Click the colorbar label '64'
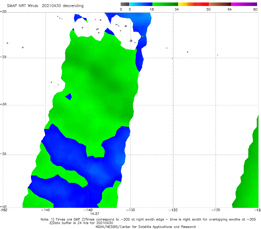Screen dimensions: 261x229 pos(230,9)
